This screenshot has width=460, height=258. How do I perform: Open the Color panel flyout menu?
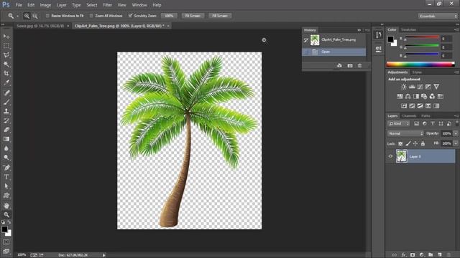pyautogui.click(x=456, y=30)
